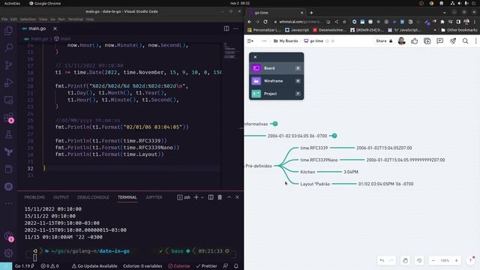Click the Share button in Whimsical
The height and width of the screenshot is (270, 480).
[x=384, y=41]
